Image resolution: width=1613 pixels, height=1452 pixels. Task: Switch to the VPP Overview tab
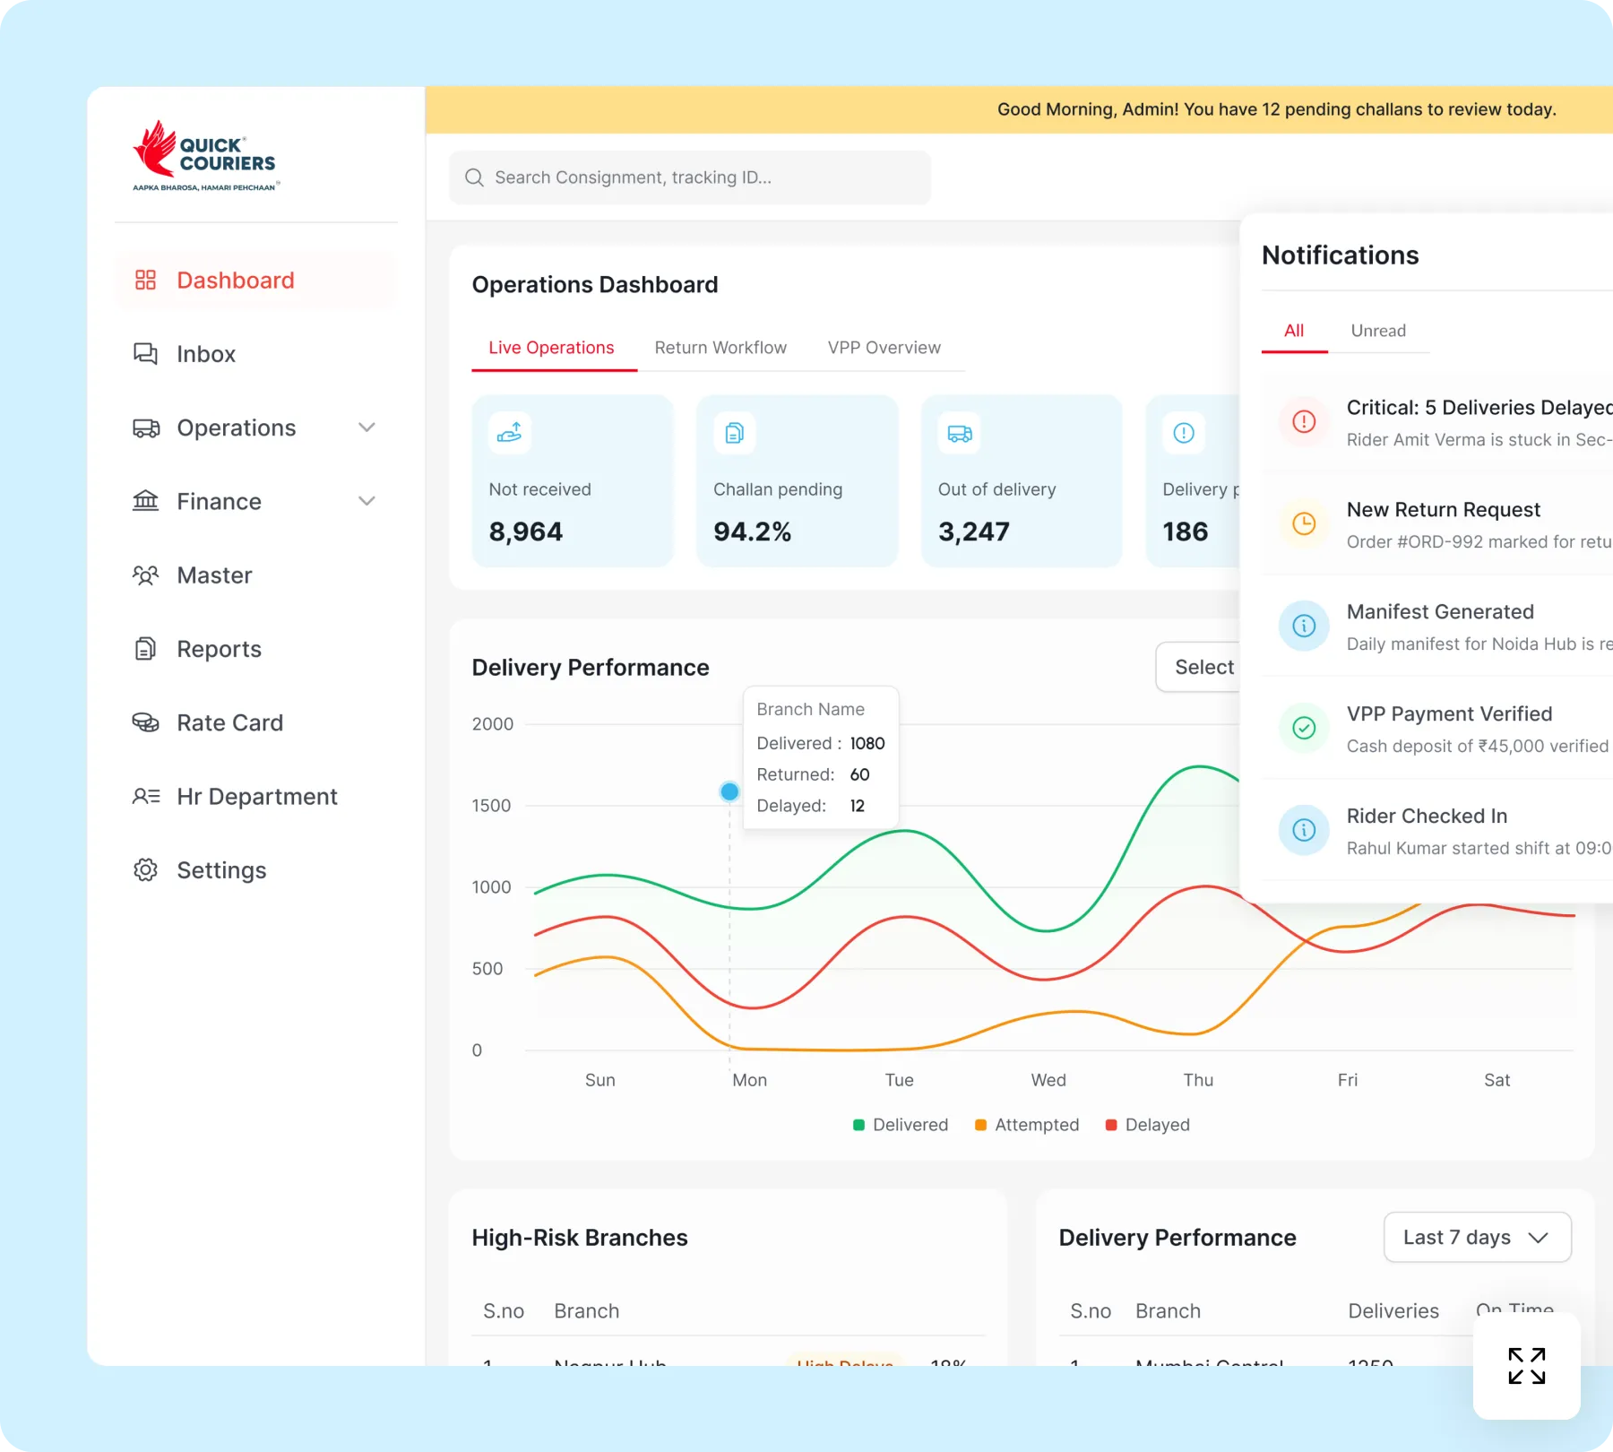(884, 348)
